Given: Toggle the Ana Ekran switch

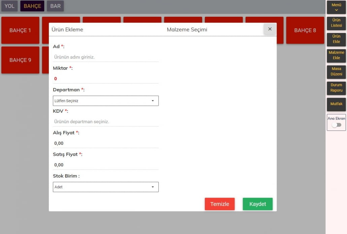Looking at the screenshot, I should [336, 125].
